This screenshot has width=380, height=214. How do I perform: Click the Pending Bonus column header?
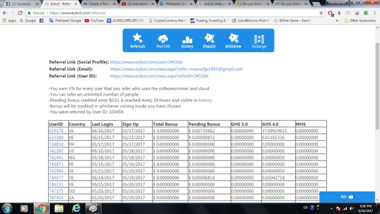pos(204,124)
